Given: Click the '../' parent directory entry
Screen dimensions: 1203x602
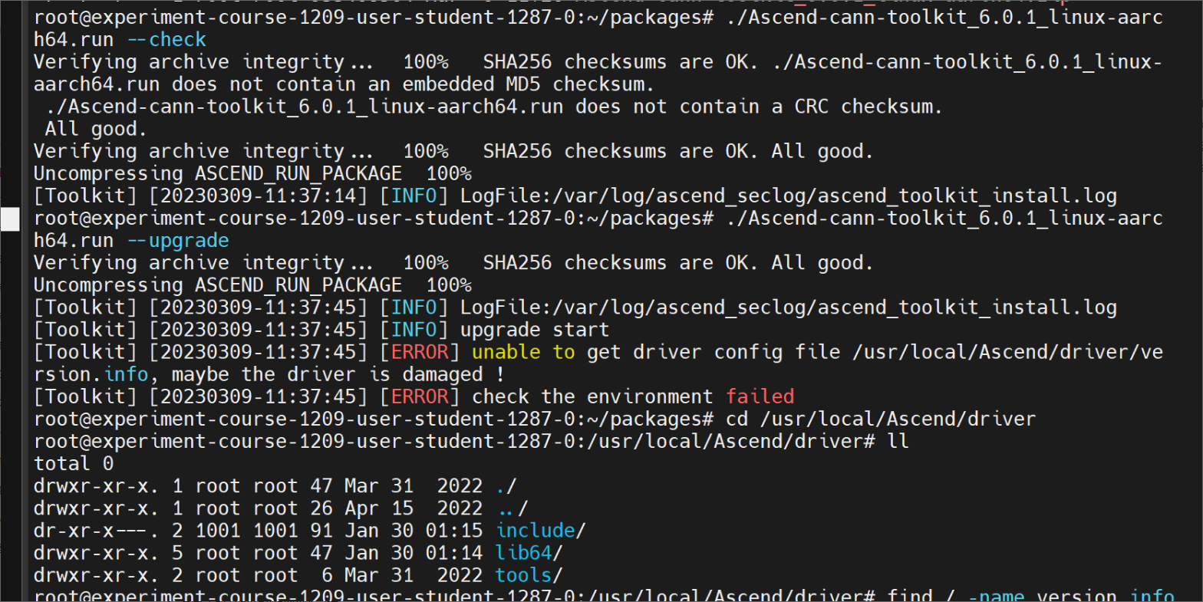Looking at the screenshot, I should point(513,508).
